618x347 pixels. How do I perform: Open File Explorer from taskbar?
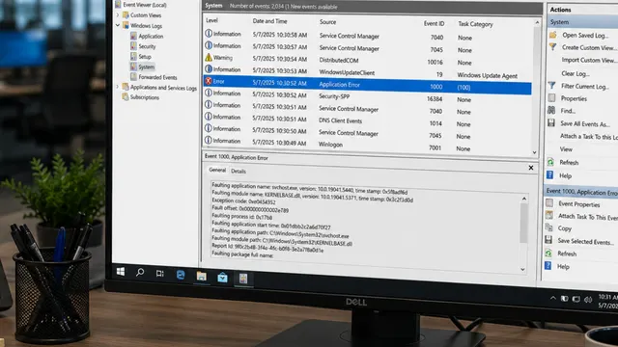click(202, 277)
